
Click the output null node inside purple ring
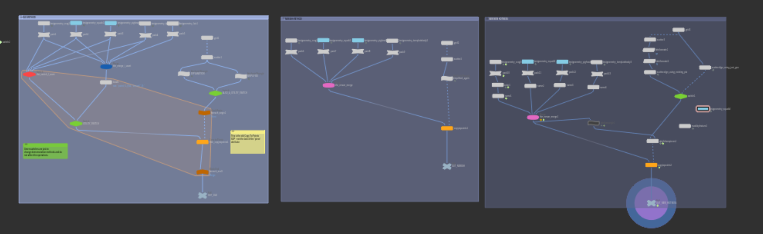(651, 203)
